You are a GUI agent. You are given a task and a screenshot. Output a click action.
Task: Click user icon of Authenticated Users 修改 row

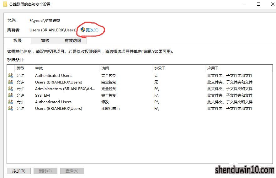coord(11,102)
